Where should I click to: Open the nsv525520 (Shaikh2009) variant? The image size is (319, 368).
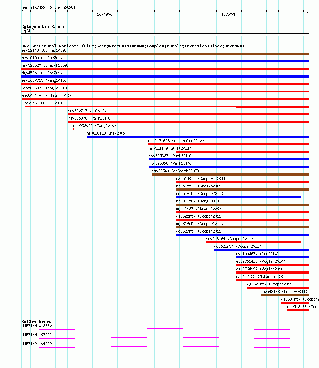point(45,65)
